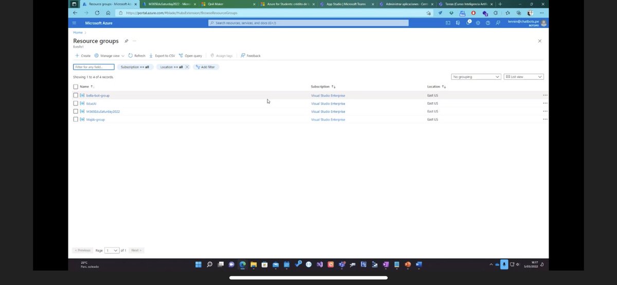
Task: Open the Azure notifications bell
Action: click(x=468, y=23)
